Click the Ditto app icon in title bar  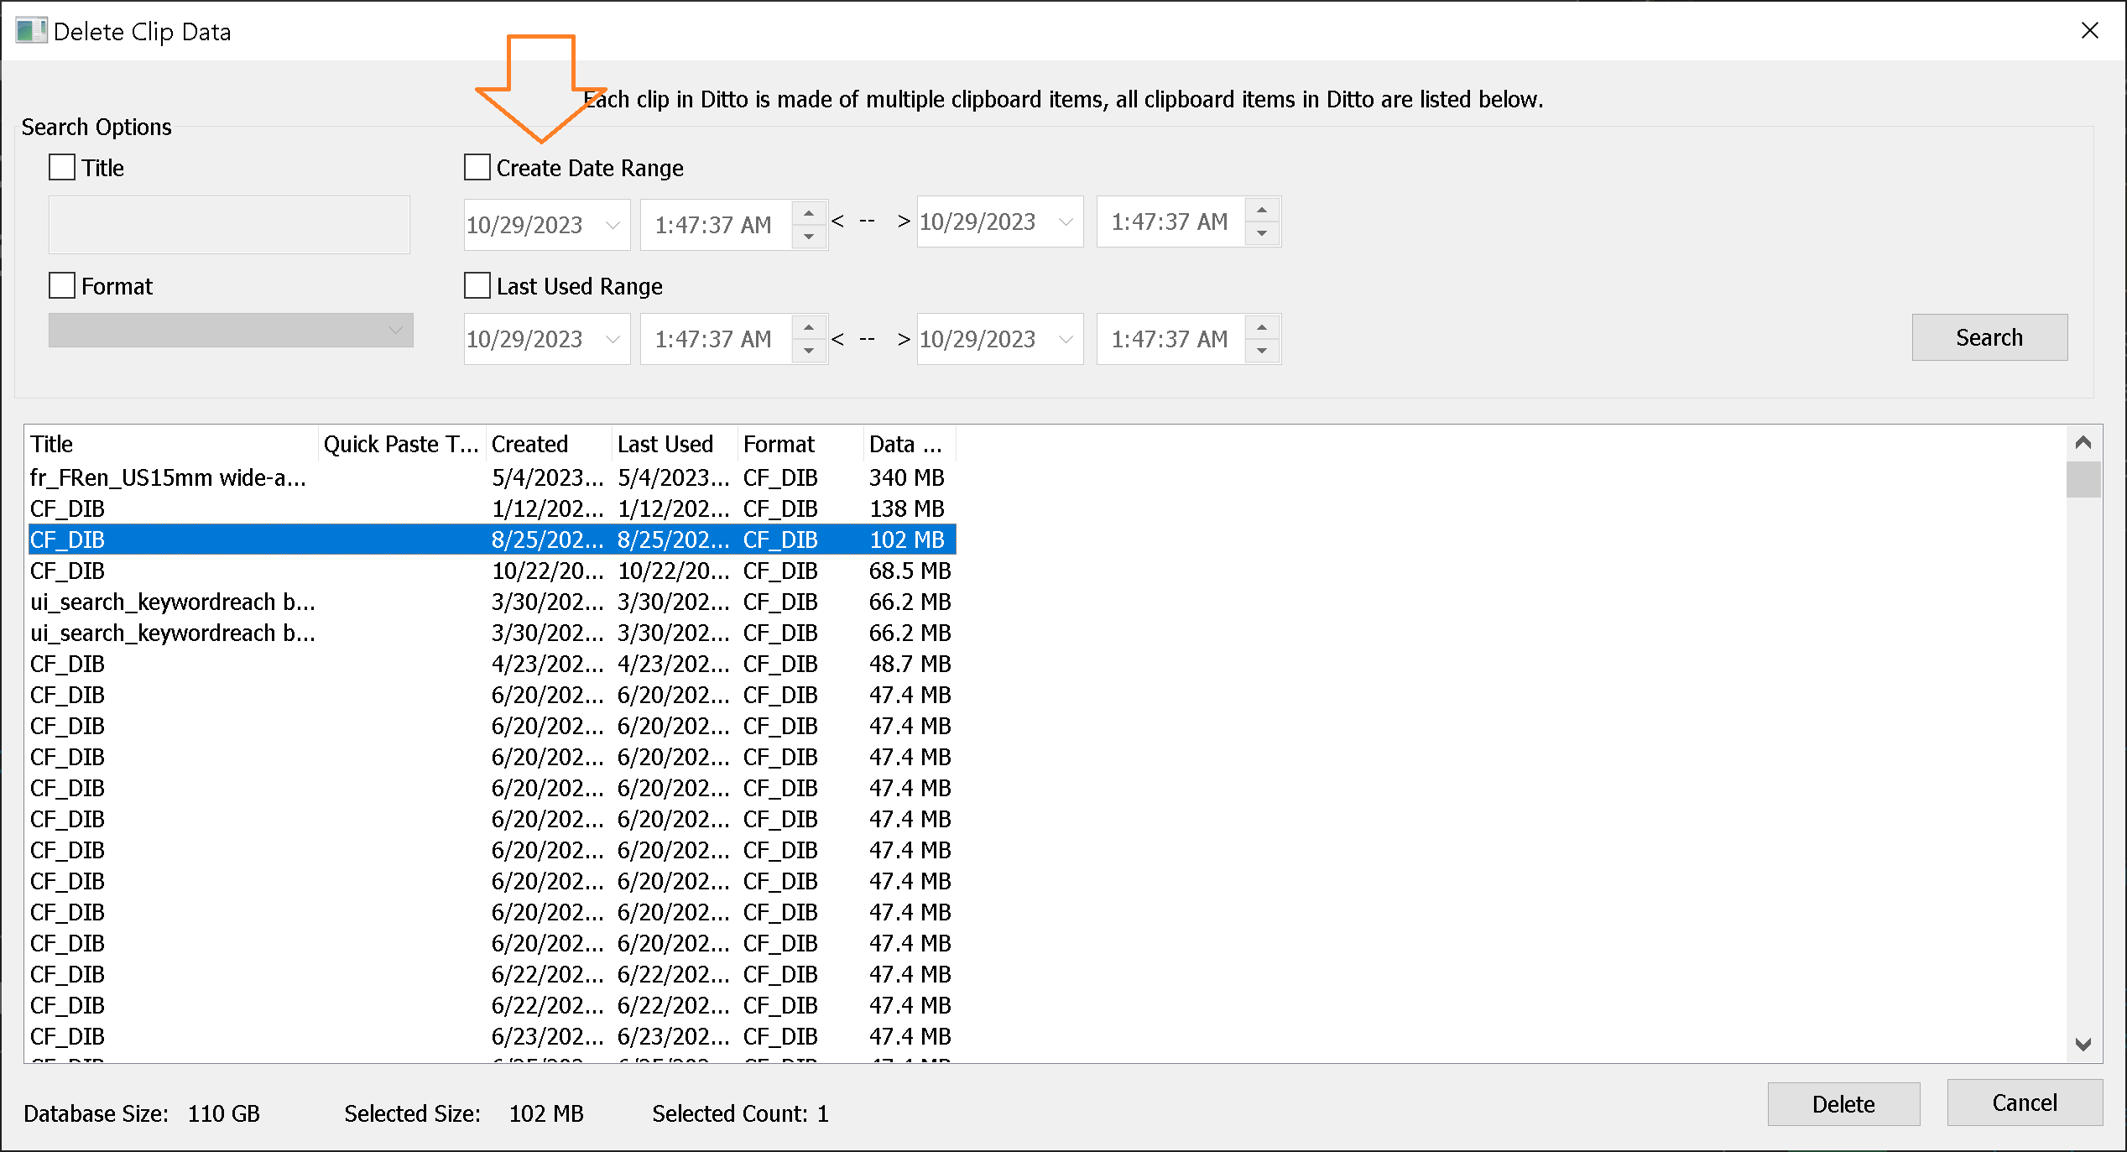pos(31,31)
